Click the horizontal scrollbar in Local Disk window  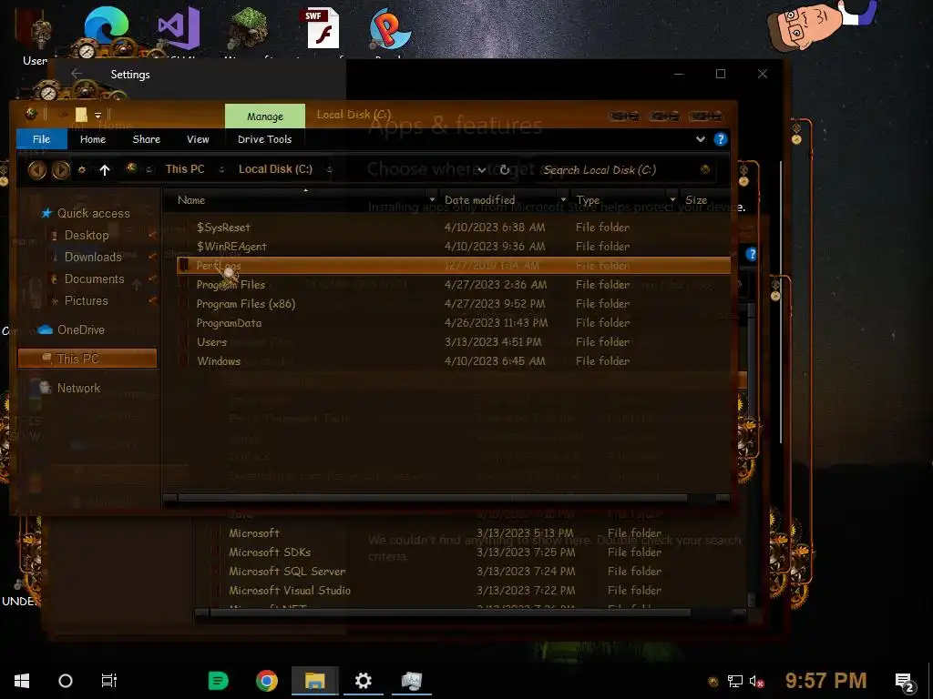433,498
